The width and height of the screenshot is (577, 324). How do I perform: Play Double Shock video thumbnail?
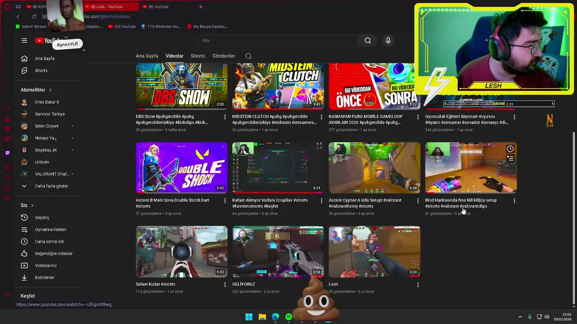click(x=182, y=168)
